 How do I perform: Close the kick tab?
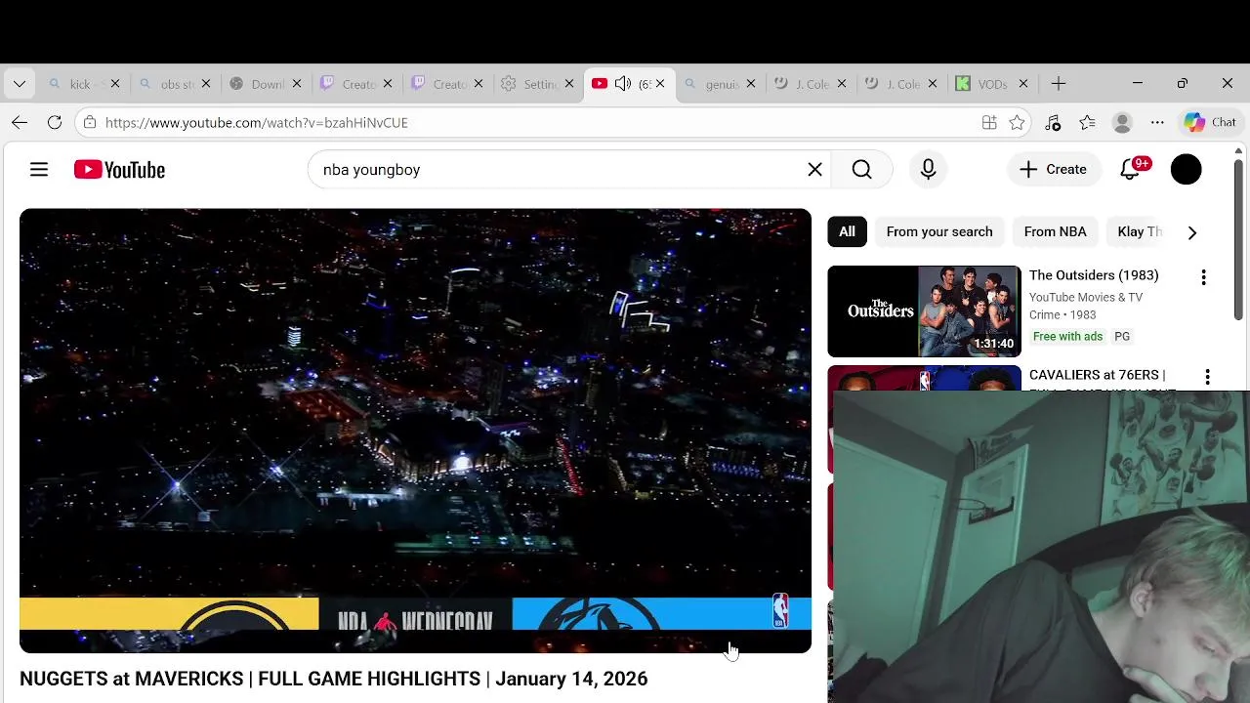click(x=114, y=84)
